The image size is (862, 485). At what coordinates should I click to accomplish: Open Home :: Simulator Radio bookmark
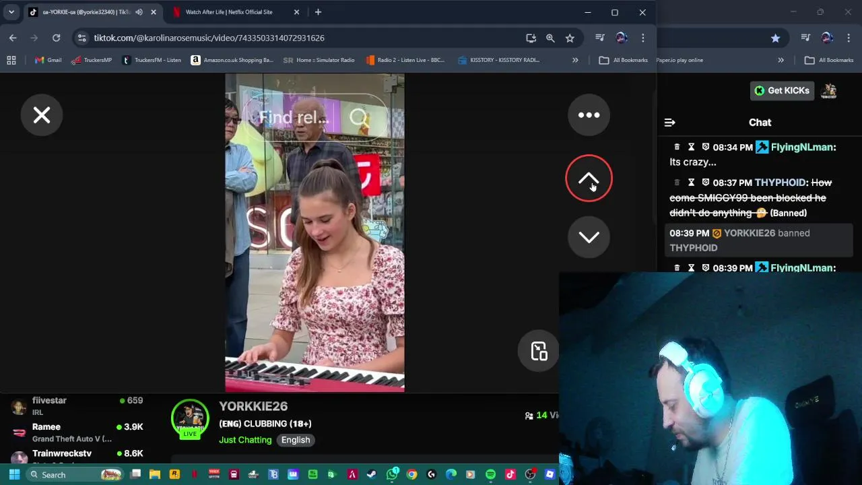(319, 60)
